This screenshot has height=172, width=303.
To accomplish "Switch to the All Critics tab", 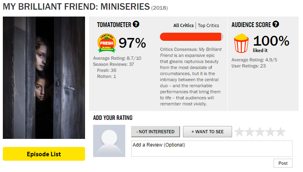I will coord(183,25).
